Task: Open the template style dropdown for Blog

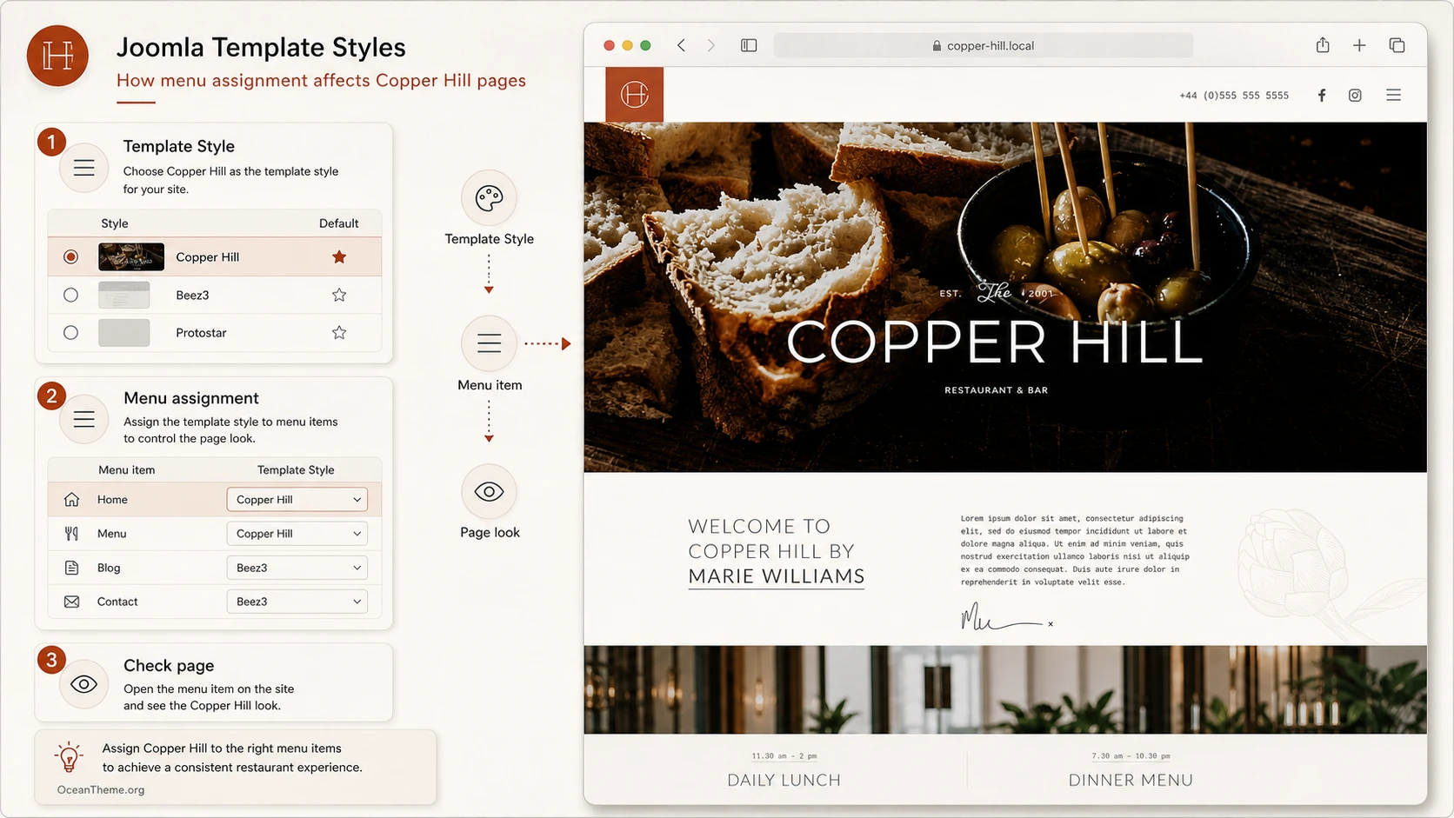Action: [297, 568]
